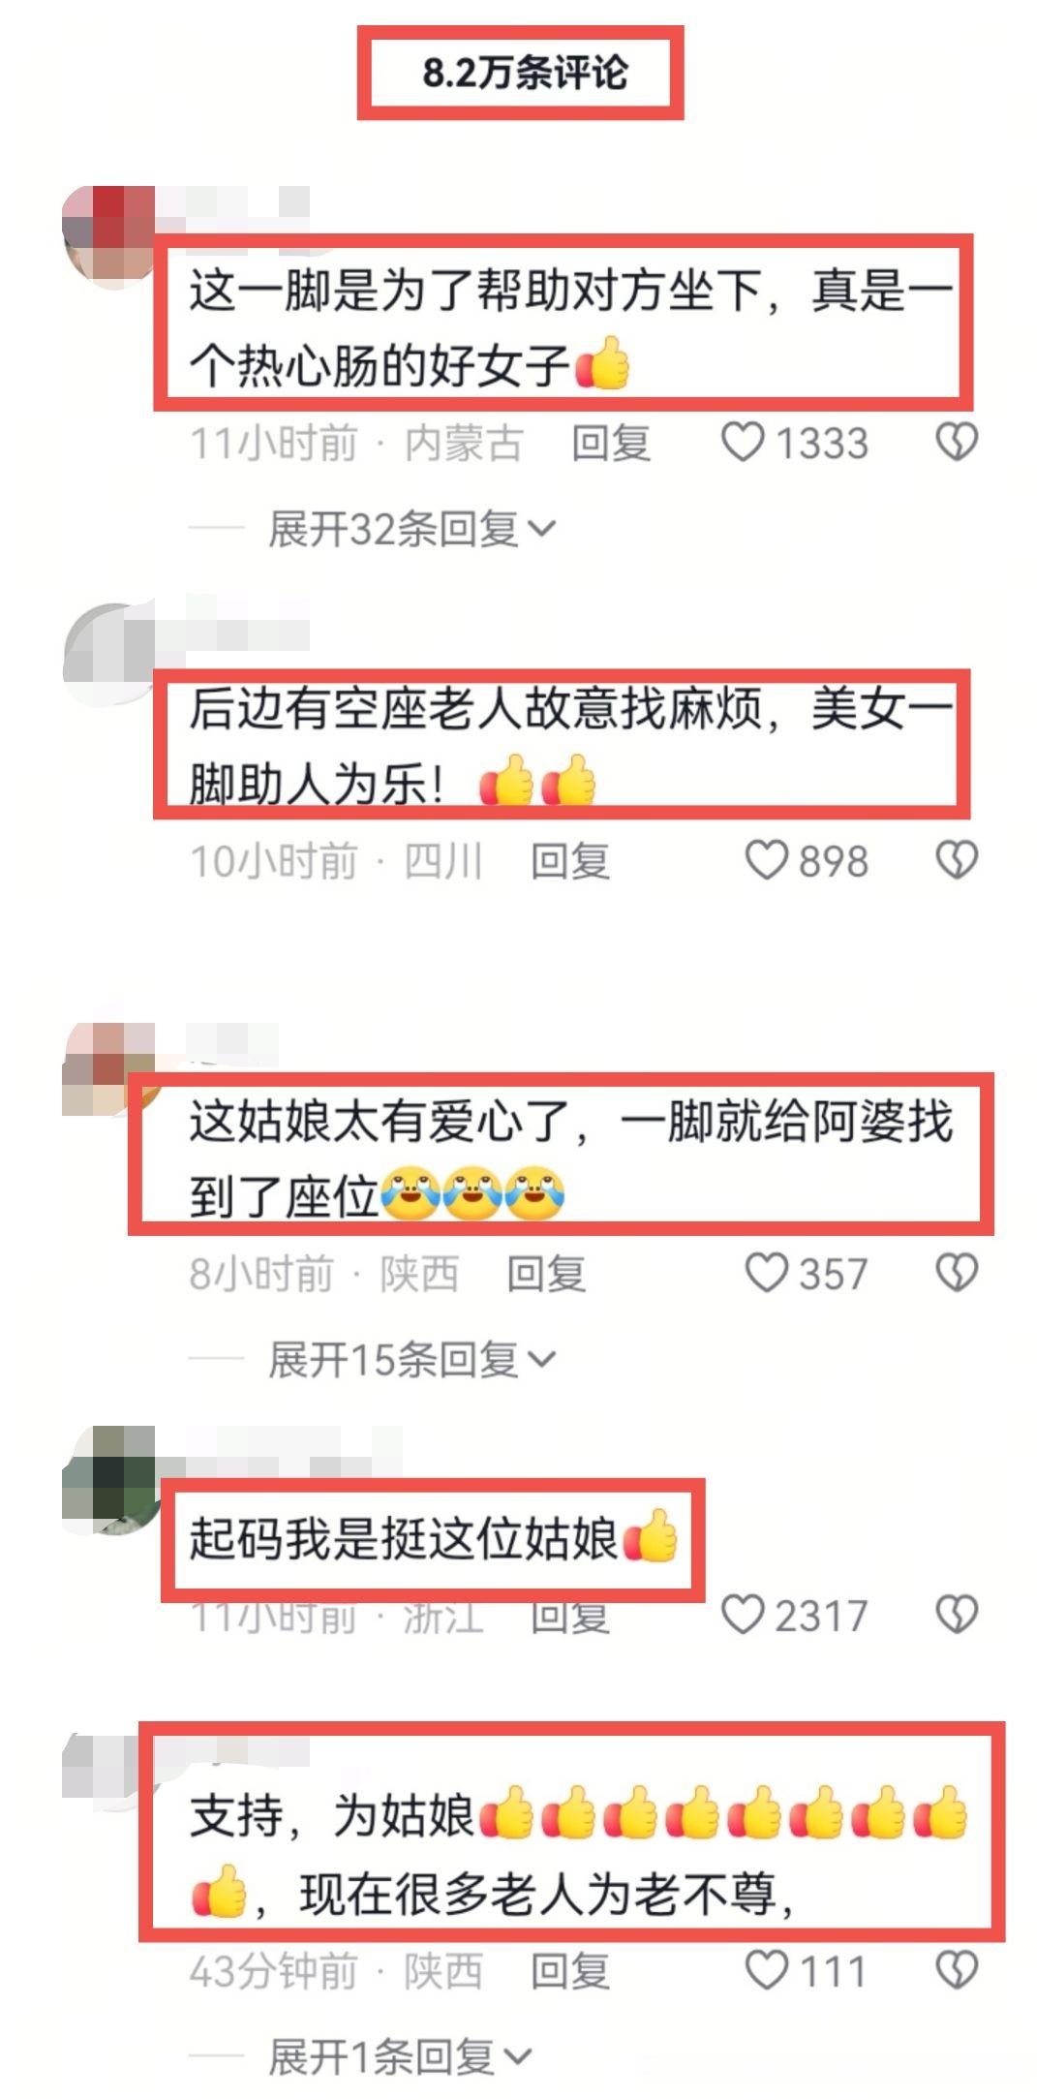
Task: Like the comment with 1333 likes
Action: [744, 443]
